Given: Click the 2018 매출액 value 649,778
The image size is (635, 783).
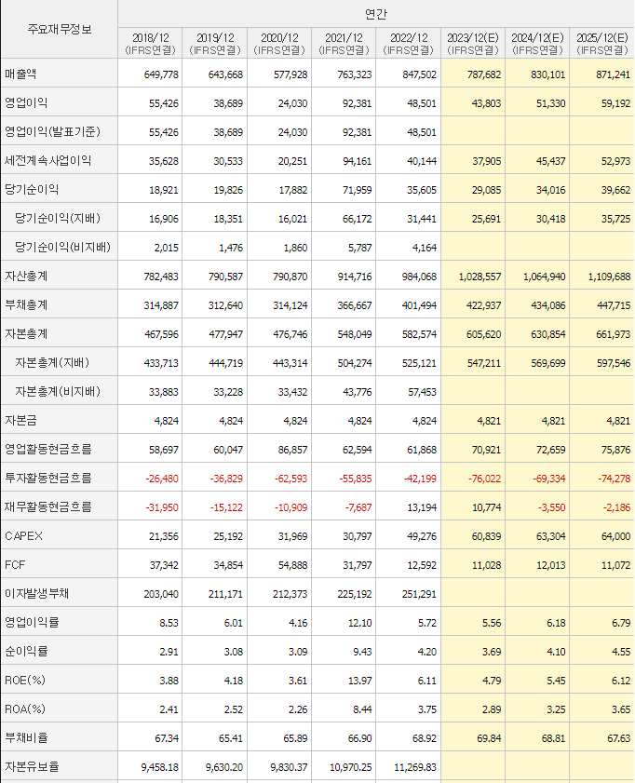Looking at the screenshot, I should pos(161,74).
